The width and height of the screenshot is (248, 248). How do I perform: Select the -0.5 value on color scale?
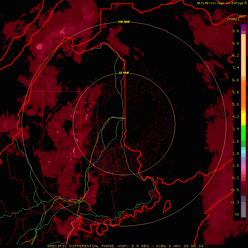[x=234, y=190]
